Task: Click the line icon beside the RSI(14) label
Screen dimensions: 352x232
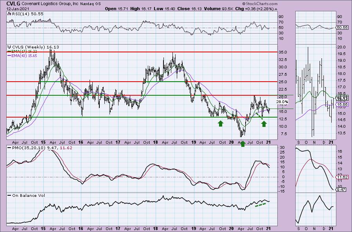Action: (9, 14)
